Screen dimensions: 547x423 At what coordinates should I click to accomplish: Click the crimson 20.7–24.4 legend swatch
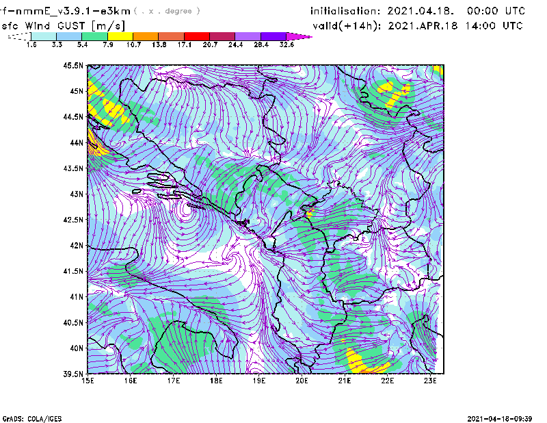tap(222, 36)
